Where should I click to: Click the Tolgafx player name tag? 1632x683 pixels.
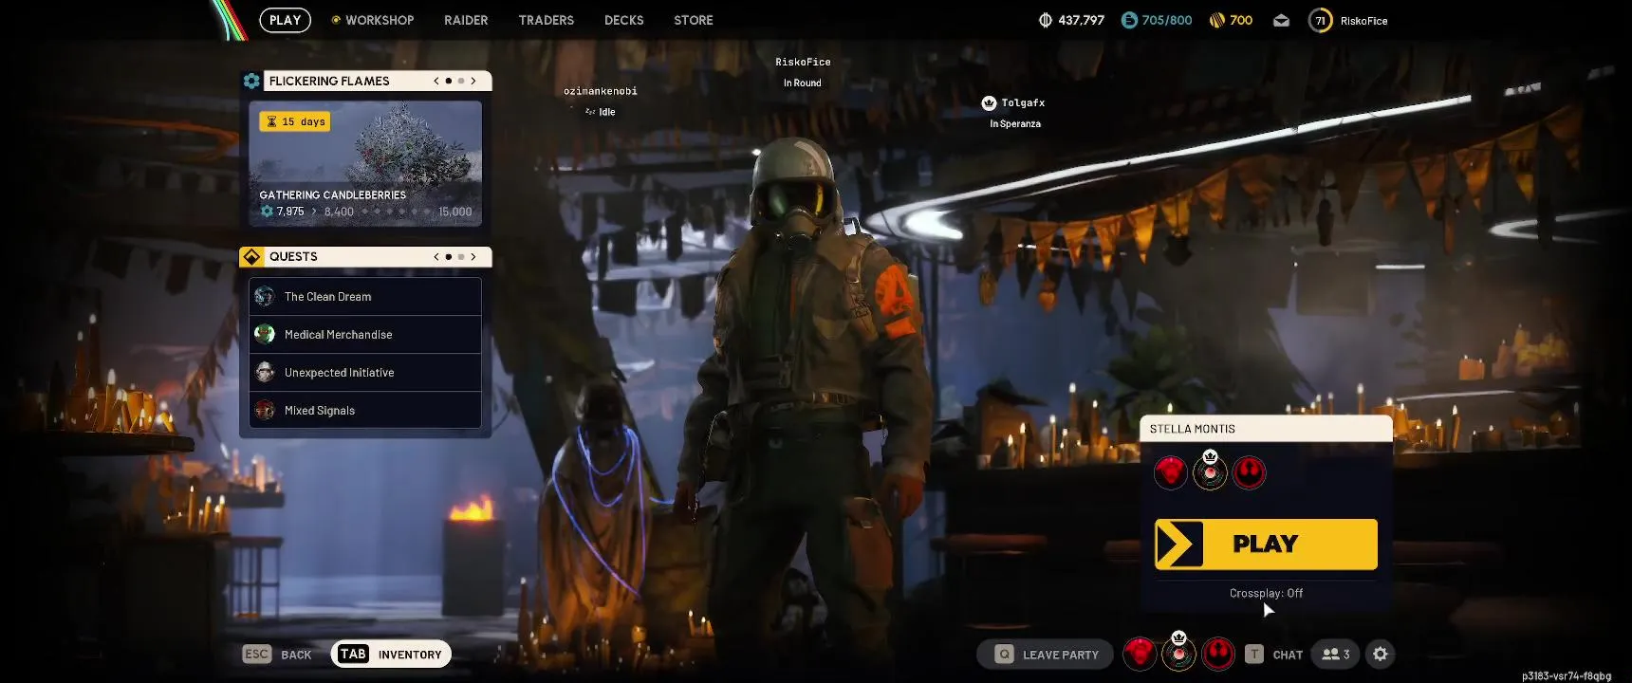pyautogui.click(x=1023, y=102)
